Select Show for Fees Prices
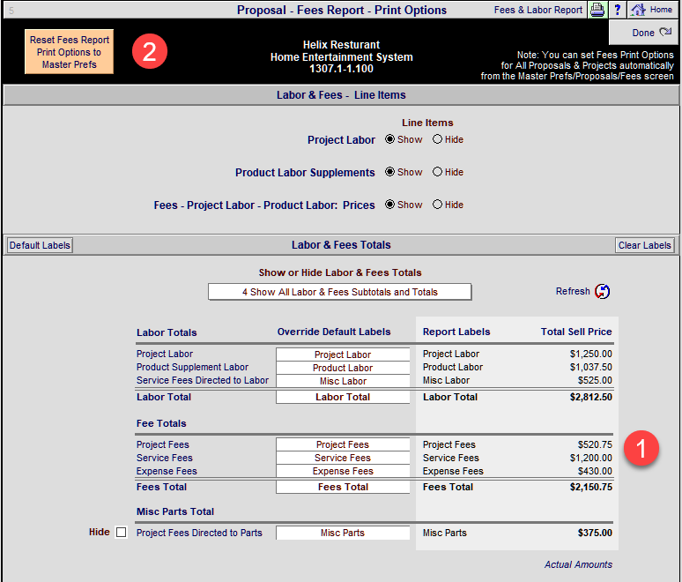The image size is (682, 582). point(389,205)
